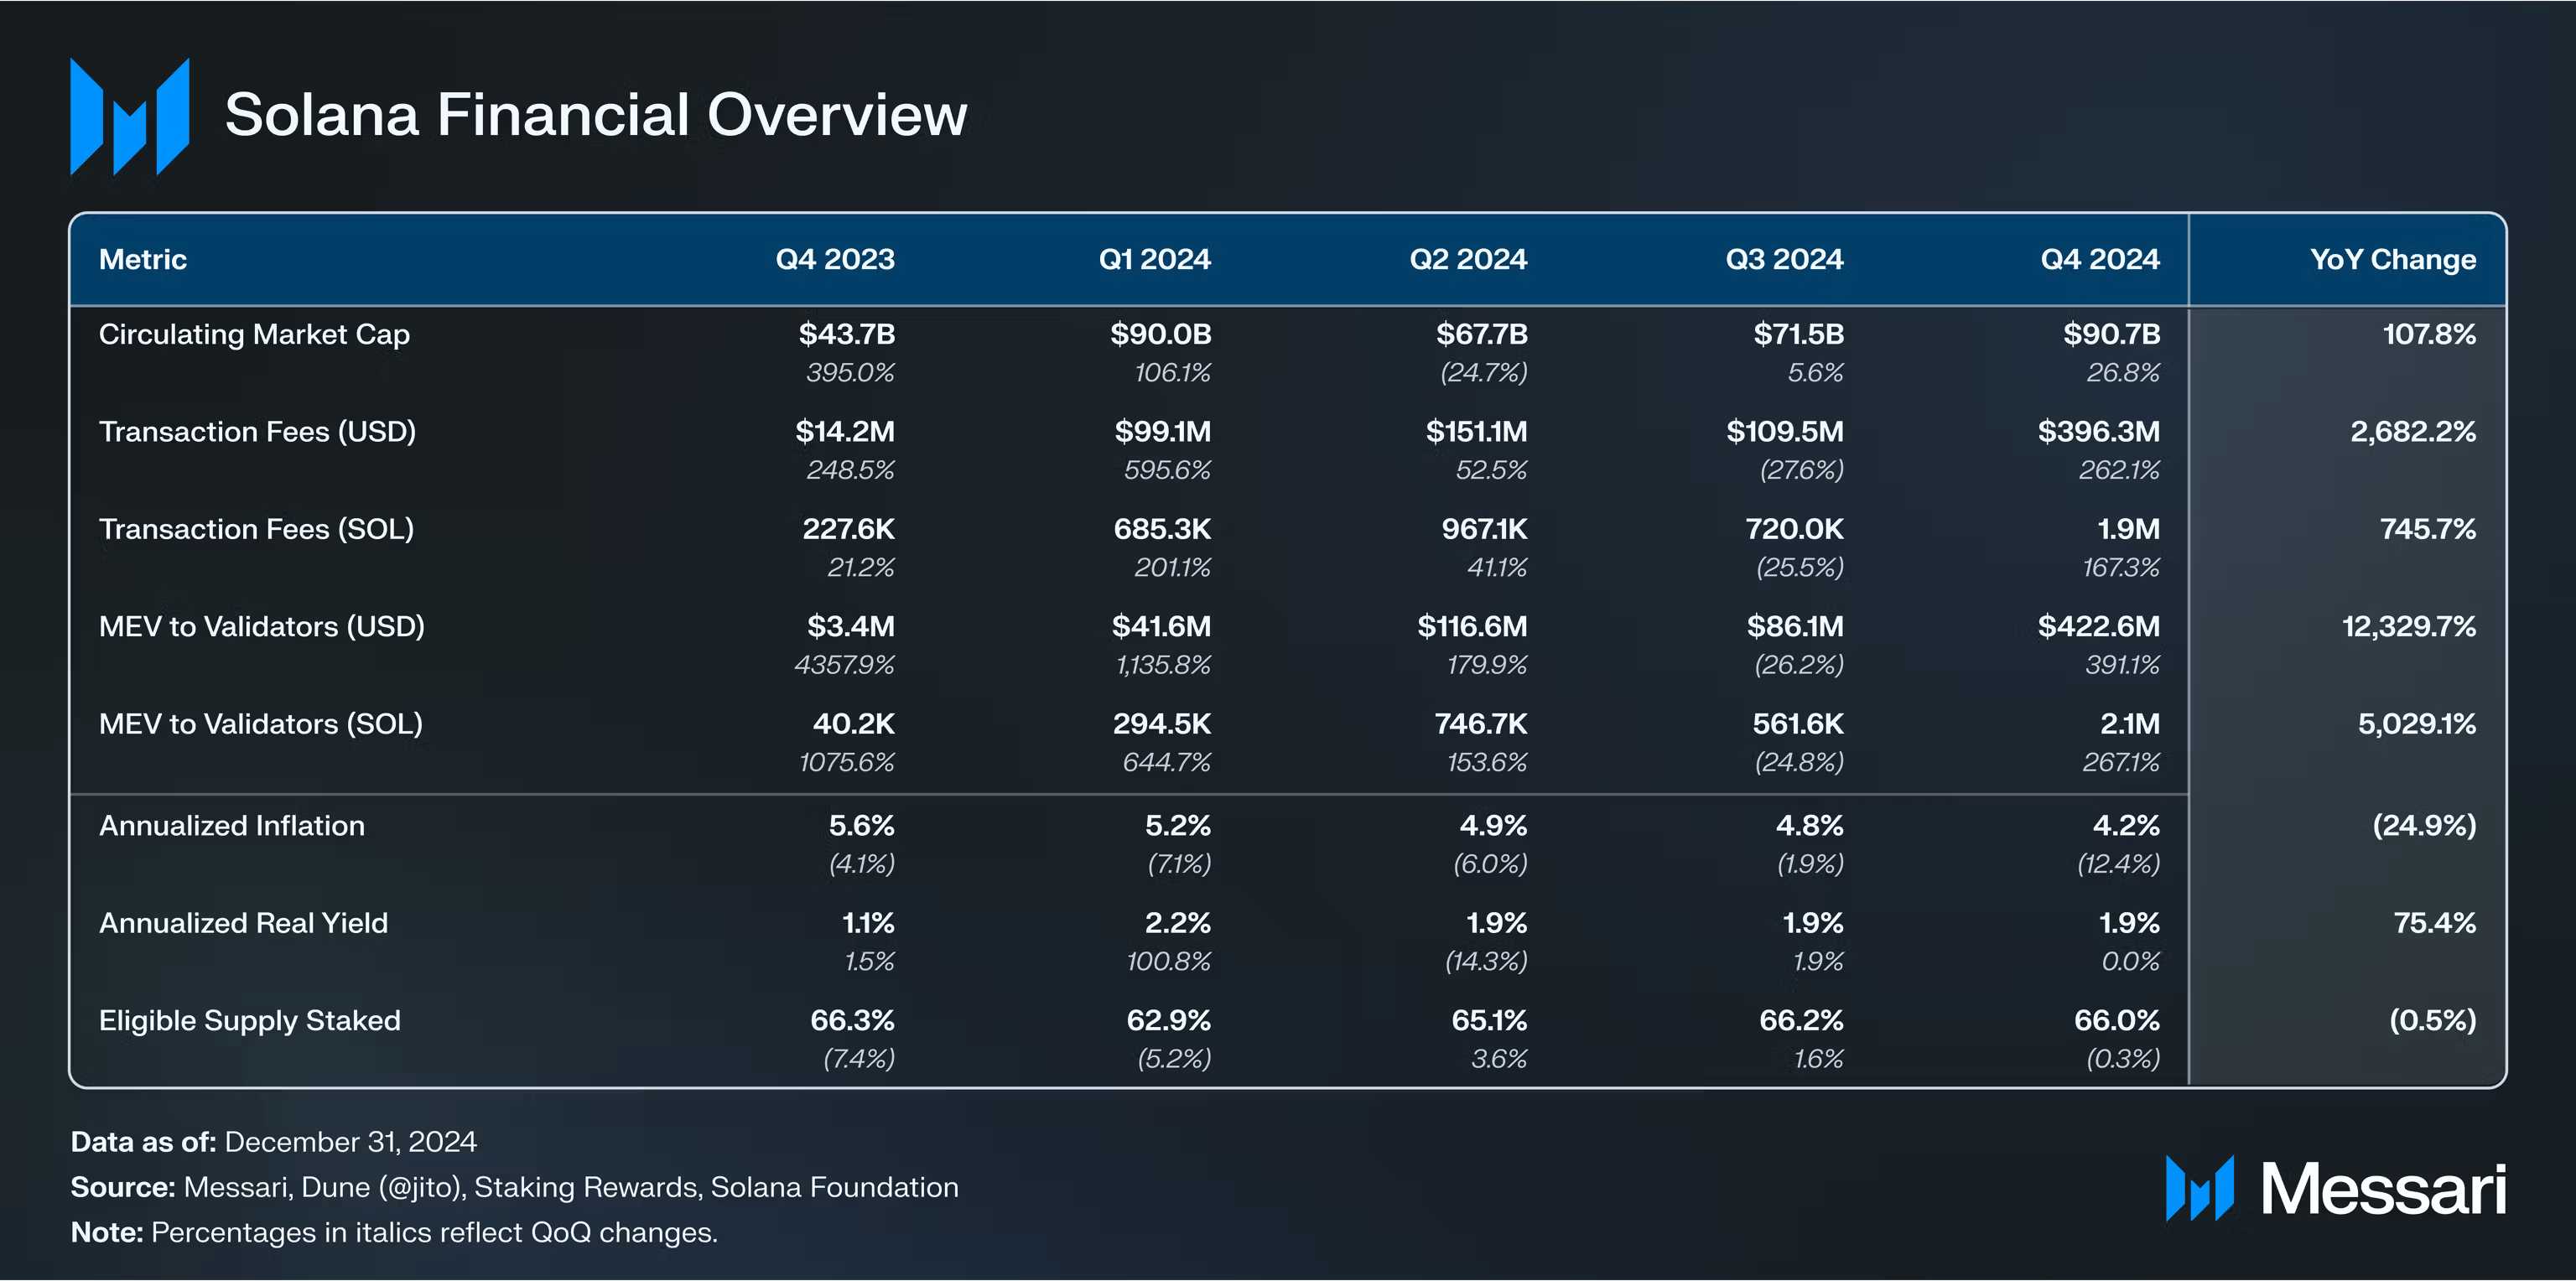Select the $396.3M transaction fees value

(2099, 432)
